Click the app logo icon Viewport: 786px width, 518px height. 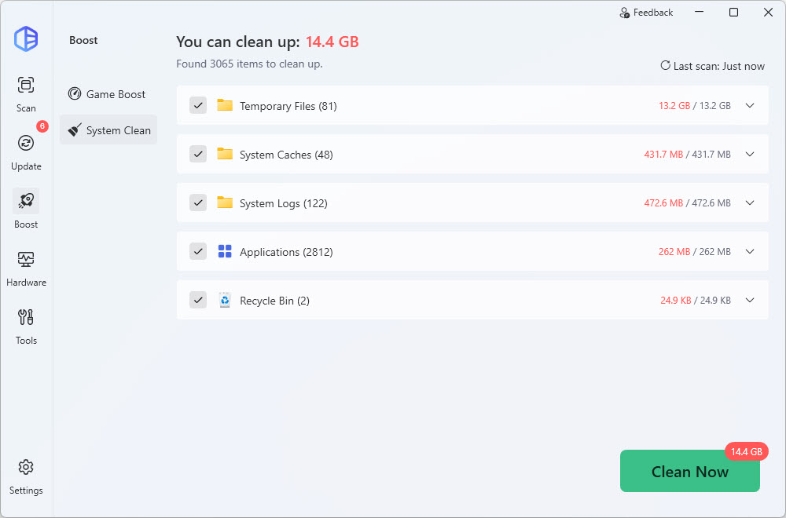(26, 38)
